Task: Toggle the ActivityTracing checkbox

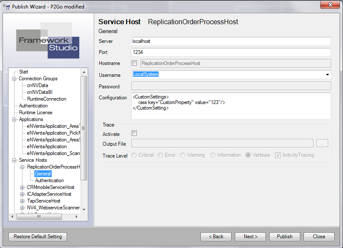Action: [278, 155]
